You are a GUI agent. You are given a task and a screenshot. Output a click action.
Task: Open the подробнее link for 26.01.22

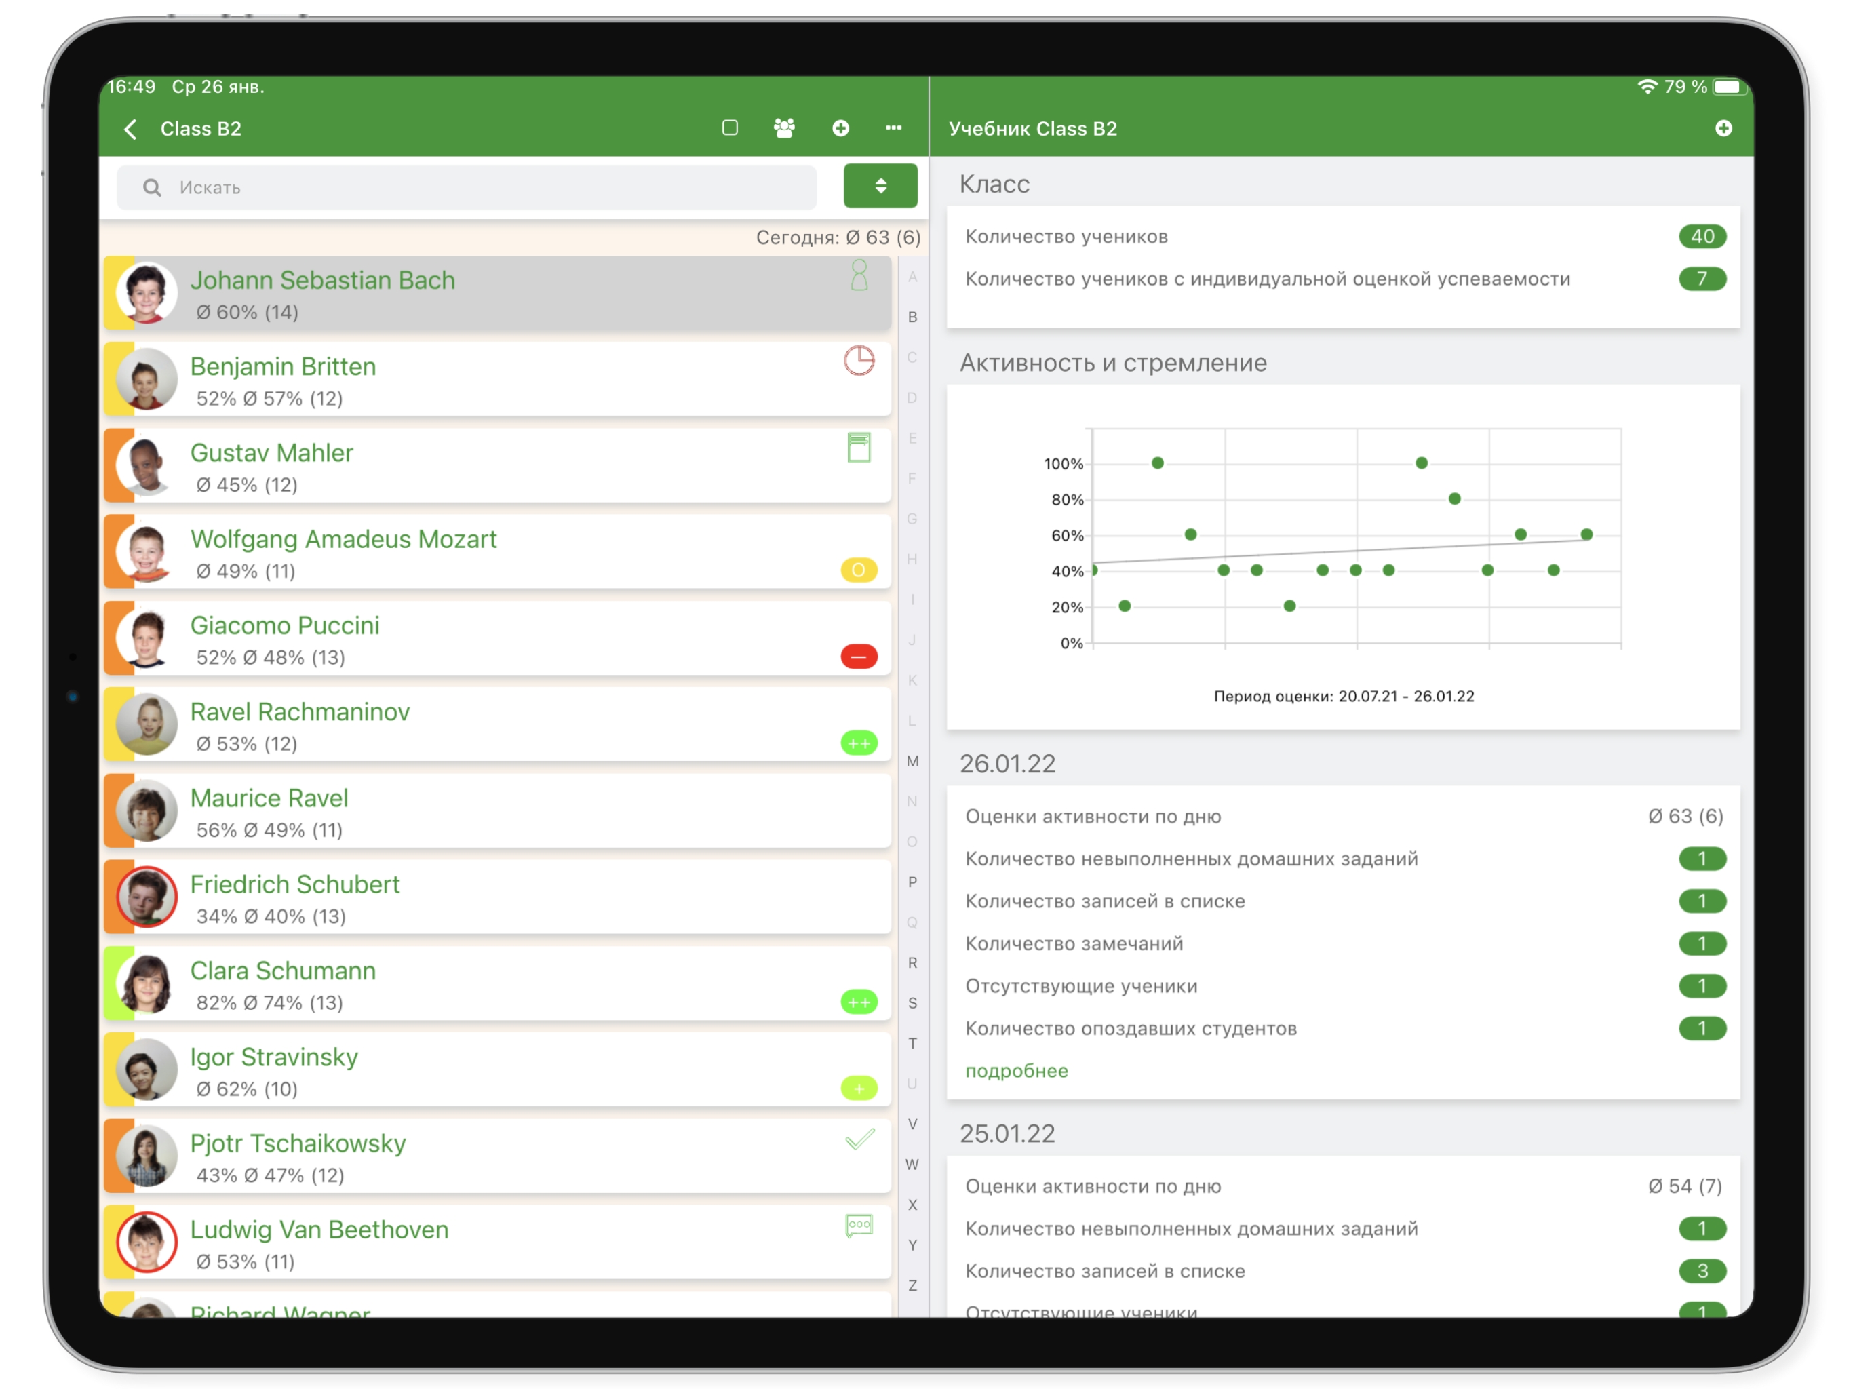[1016, 1071]
